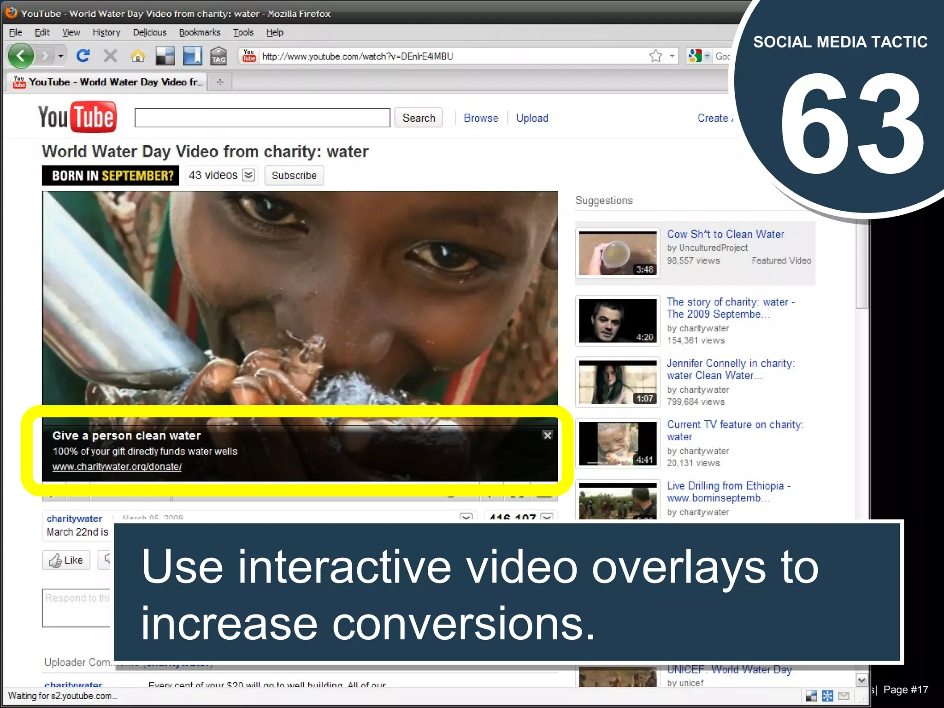Click the scrollbar down arrow
The width and height of the screenshot is (944, 708).
click(862, 680)
